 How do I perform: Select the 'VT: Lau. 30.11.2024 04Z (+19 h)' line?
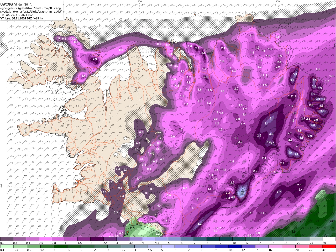click(x=21, y=18)
